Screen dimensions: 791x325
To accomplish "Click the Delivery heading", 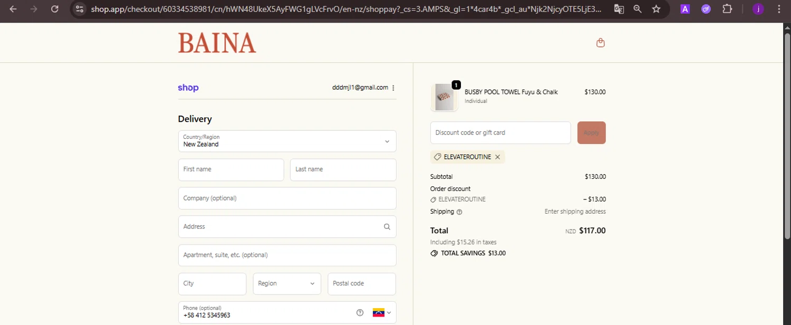I will [195, 119].
